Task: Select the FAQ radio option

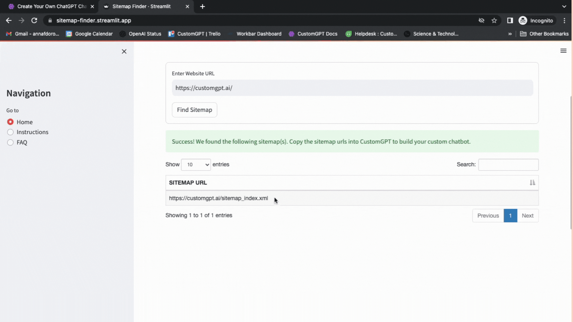Action: (x=10, y=143)
